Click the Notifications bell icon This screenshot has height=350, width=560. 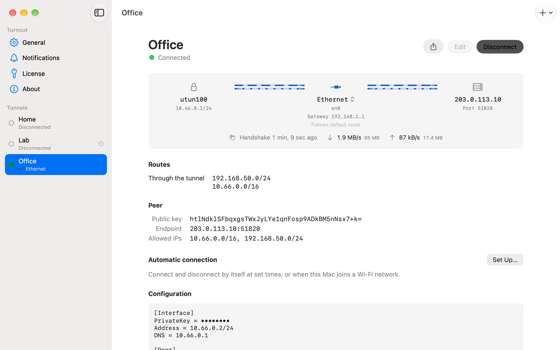pyautogui.click(x=14, y=58)
